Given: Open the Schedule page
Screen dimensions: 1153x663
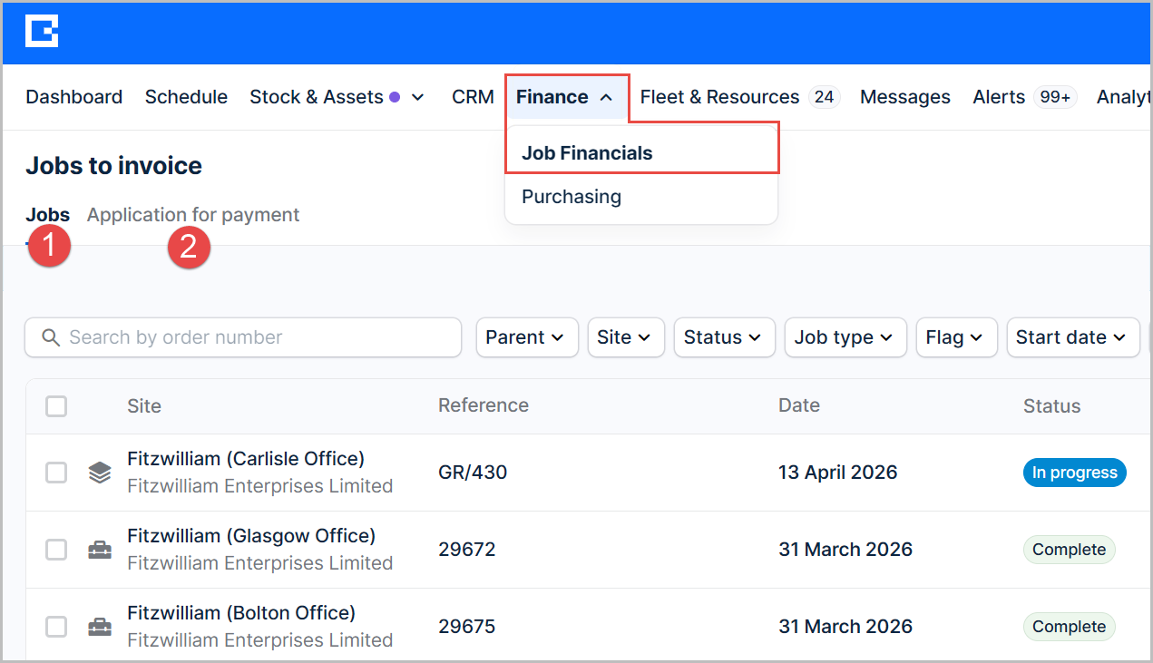Looking at the screenshot, I should point(186,97).
